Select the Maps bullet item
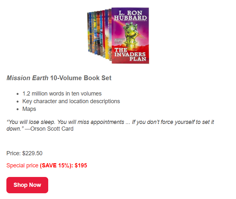Image resolution: width=236 pixels, height=199 pixels. [x=29, y=109]
